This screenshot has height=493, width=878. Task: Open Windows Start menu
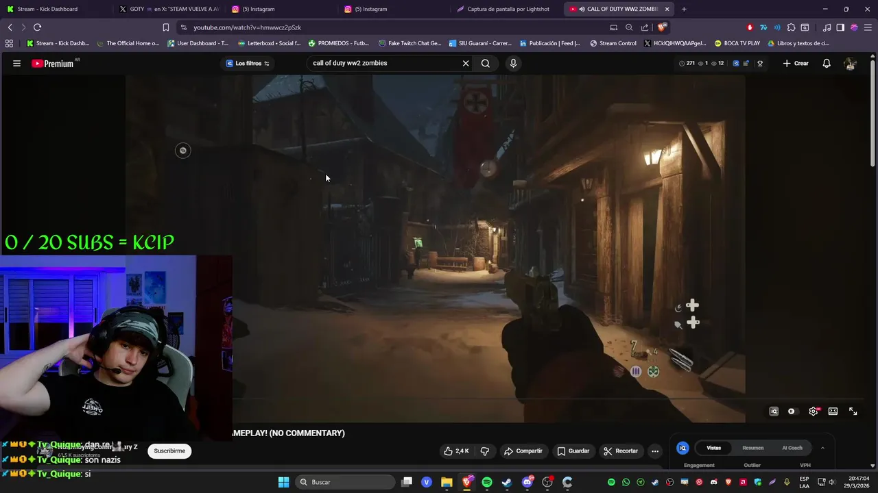click(x=283, y=482)
